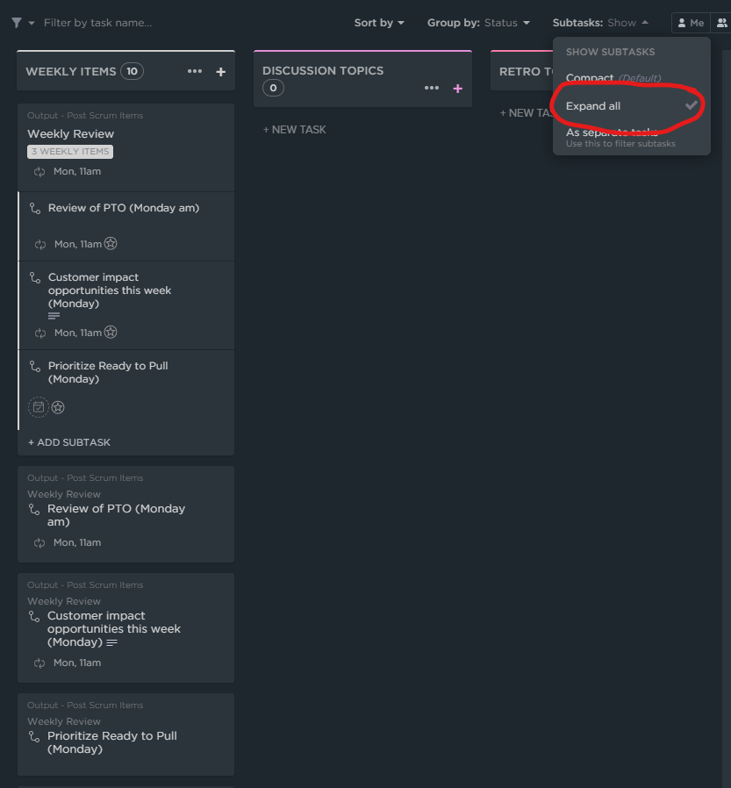Click star icon on Customer impact subtask
Image resolution: width=731 pixels, height=788 pixels.
(111, 333)
